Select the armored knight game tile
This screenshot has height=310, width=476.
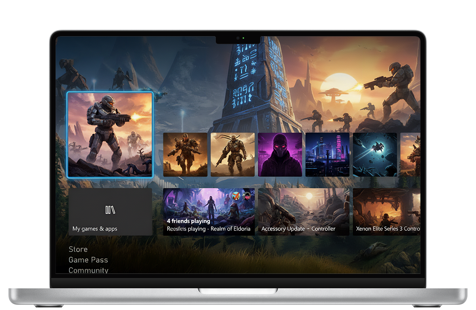click(x=233, y=155)
